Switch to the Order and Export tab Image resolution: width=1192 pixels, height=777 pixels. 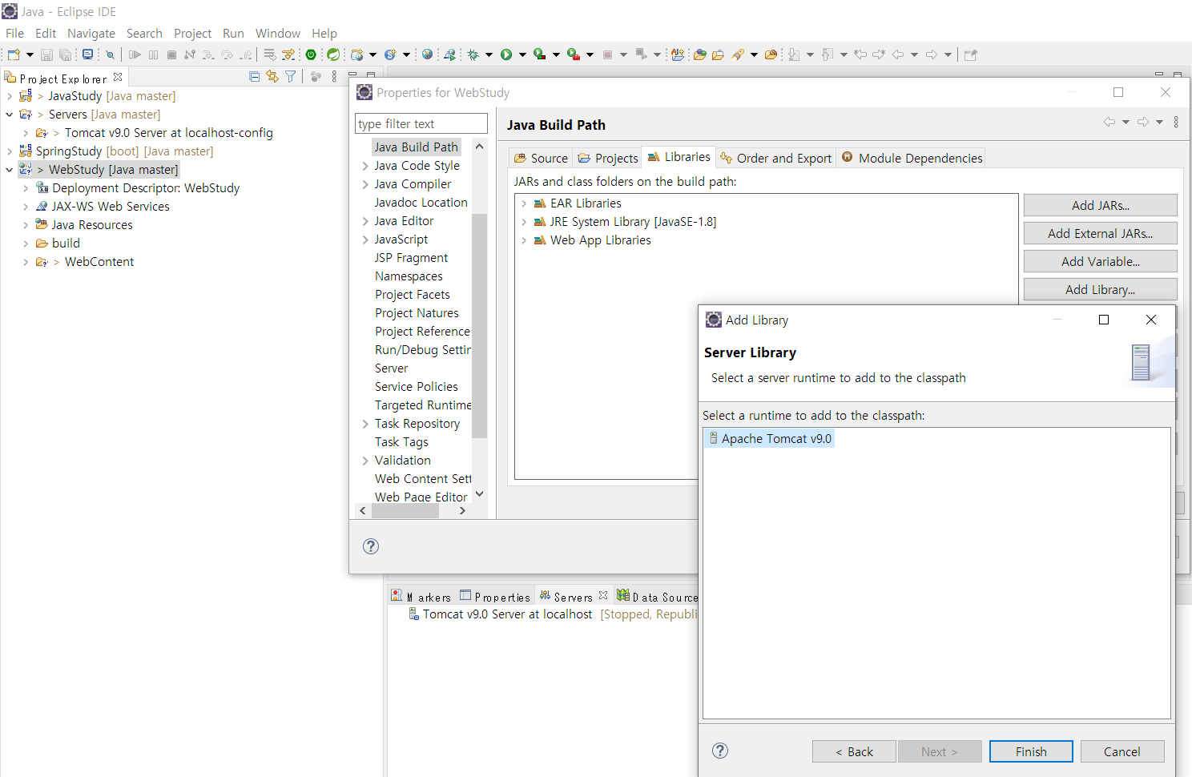tap(775, 158)
